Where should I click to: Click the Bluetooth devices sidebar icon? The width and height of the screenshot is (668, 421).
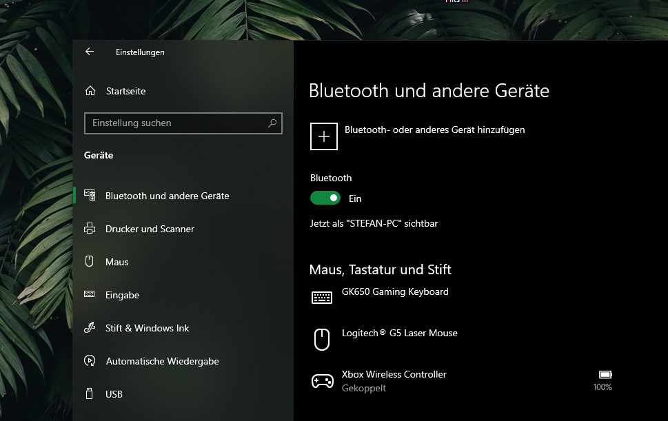click(90, 196)
